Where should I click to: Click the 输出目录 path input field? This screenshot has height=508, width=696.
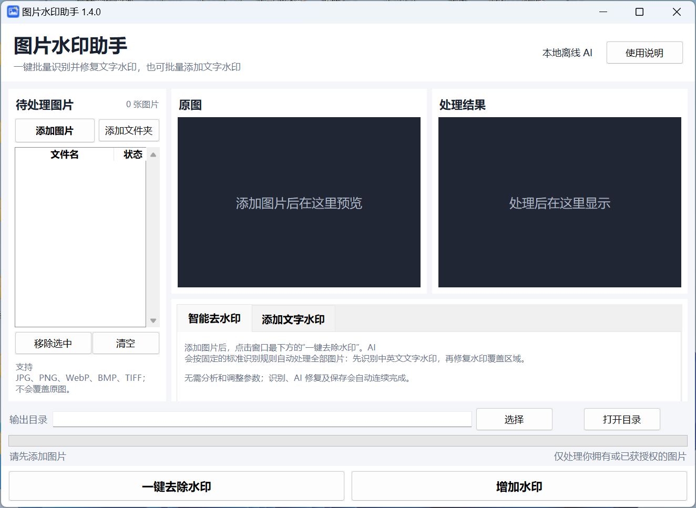(262, 419)
